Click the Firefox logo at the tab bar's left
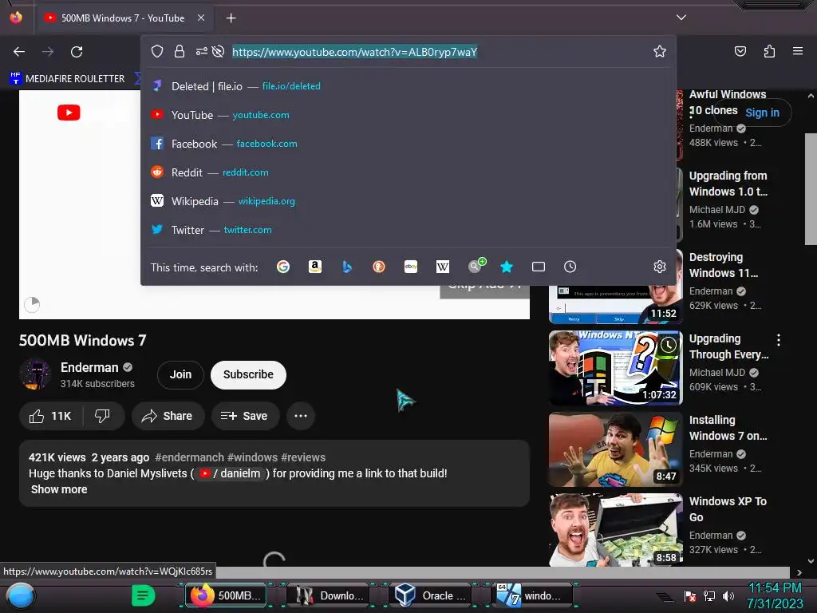Image resolution: width=817 pixels, height=613 pixels. point(16,18)
